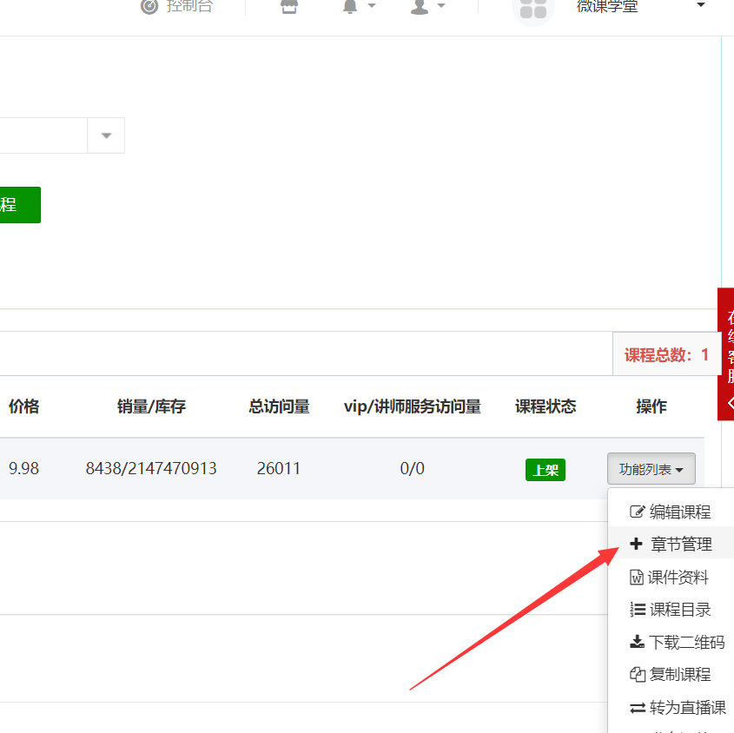Image resolution: width=734 pixels, height=733 pixels.
Task: Expand the 微课学堂 account dropdown arrow
Action: [701, 6]
